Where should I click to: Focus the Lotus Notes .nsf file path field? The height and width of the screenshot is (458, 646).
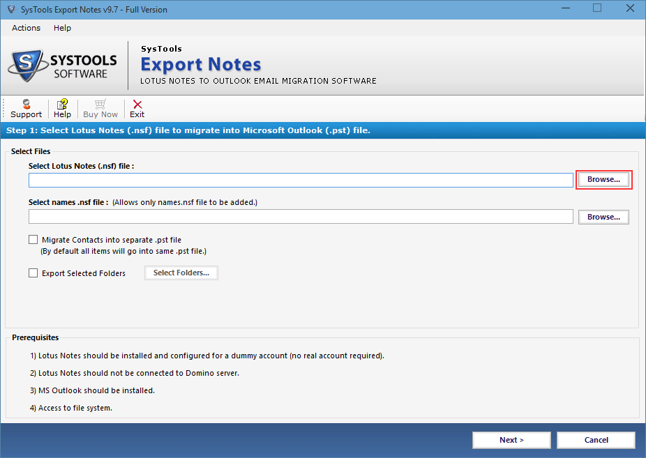click(x=301, y=180)
